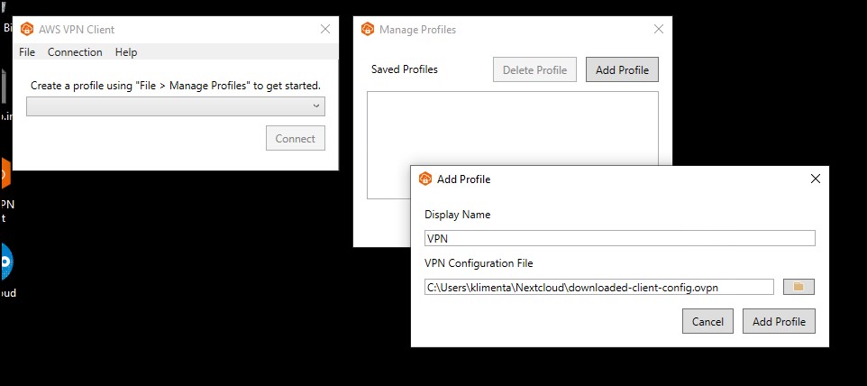Click AWS VPN Client title bar logo icon
The height and width of the screenshot is (386, 867).
point(26,29)
